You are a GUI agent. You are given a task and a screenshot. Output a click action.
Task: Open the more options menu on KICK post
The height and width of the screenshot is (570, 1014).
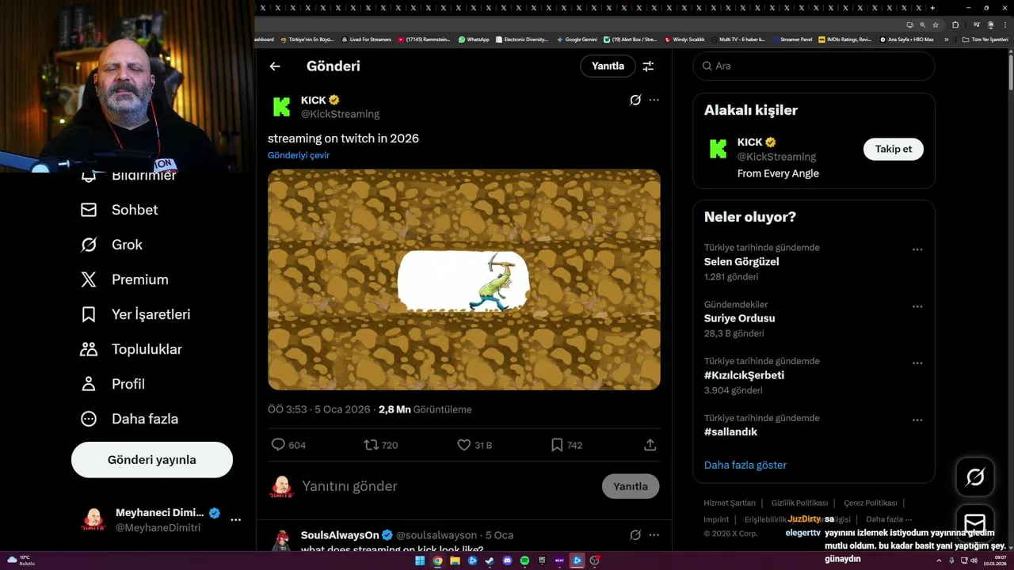[654, 100]
